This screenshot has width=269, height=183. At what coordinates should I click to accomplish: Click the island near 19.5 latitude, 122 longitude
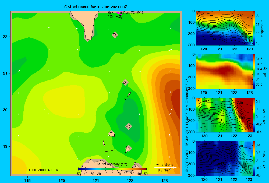129,126
